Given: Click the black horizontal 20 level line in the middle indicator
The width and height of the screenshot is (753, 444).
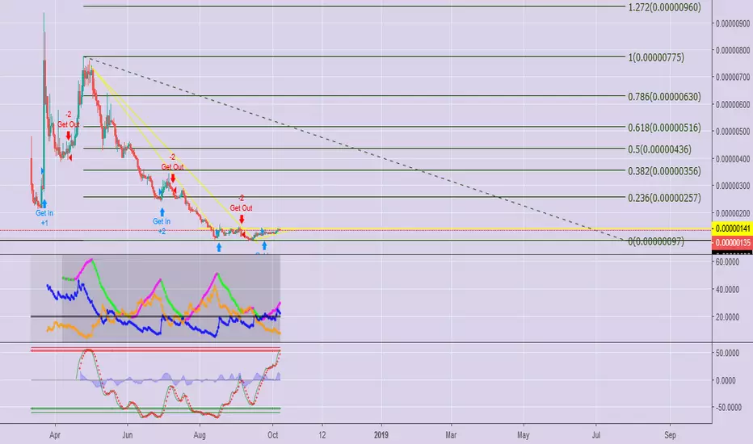Looking at the screenshot, I should point(155,316).
